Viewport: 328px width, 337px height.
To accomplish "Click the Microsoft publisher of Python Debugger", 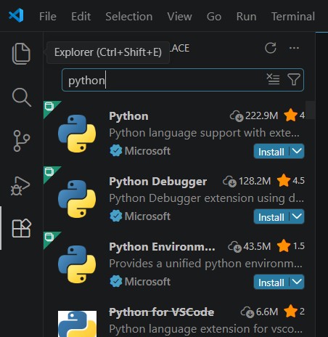I will click(147, 216).
